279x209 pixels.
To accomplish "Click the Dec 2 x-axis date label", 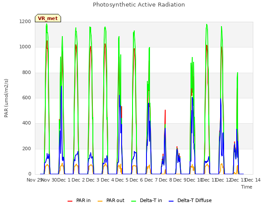I will (78, 180).
